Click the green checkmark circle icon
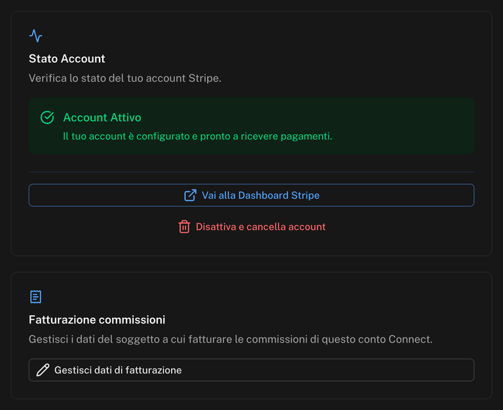Image resolution: width=503 pixels, height=410 pixels. [x=47, y=118]
